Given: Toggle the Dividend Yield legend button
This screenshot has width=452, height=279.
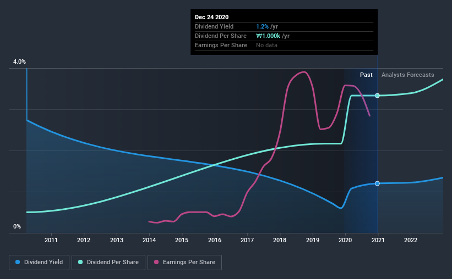Looking at the screenshot, I should (39, 263).
